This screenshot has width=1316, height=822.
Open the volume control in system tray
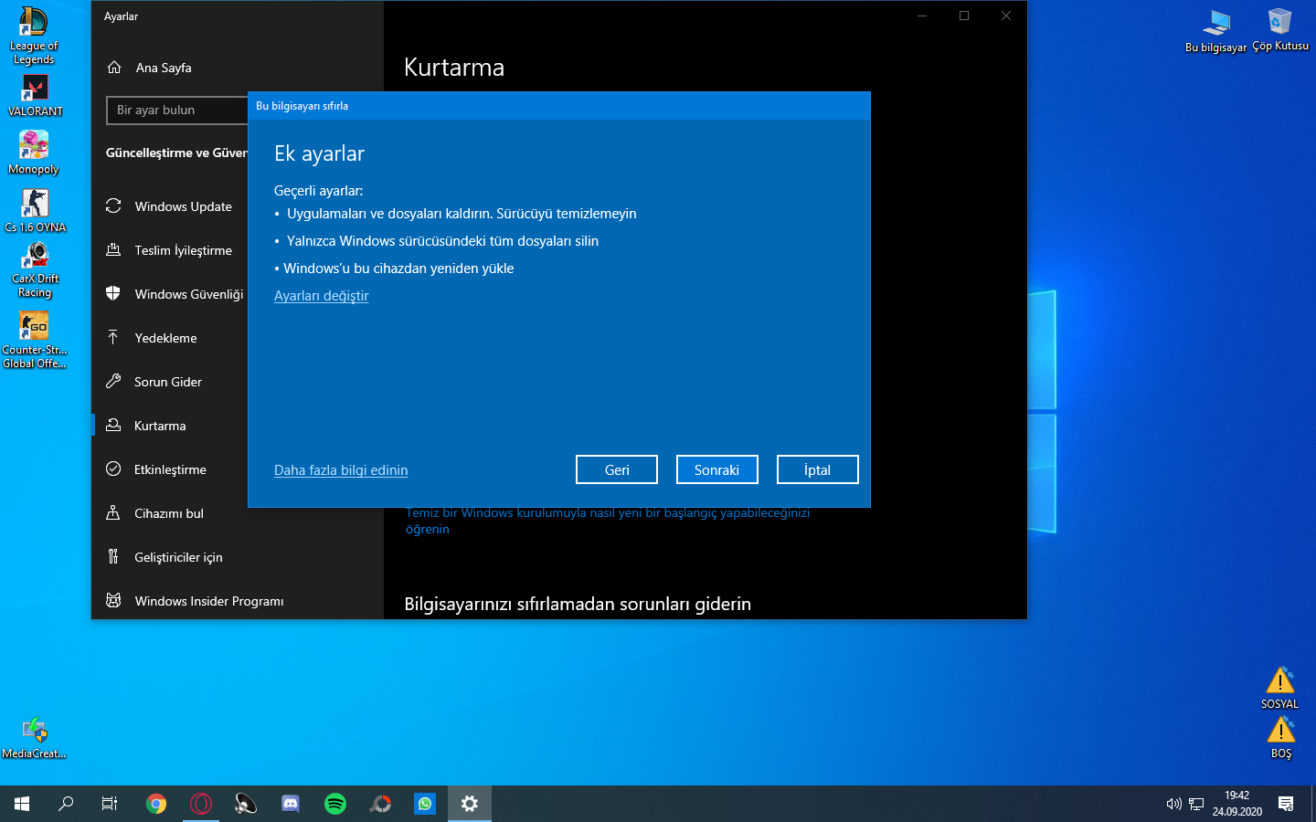(x=1174, y=804)
